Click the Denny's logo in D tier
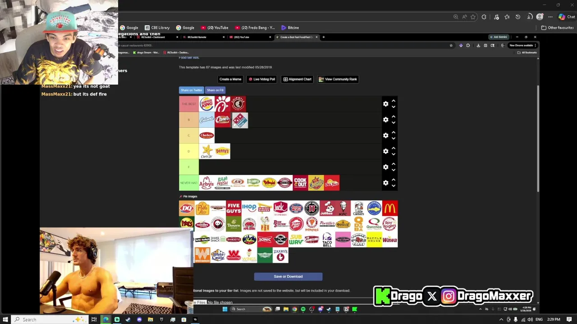 222,151
